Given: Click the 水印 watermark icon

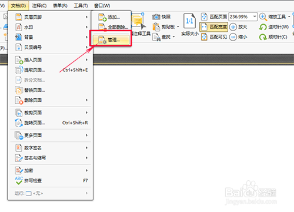Looking at the screenshot, I should click(19, 27).
